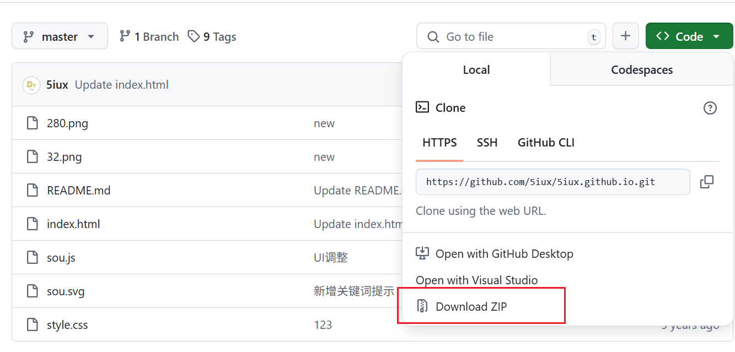Click the file icon beside index.html

(33, 224)
